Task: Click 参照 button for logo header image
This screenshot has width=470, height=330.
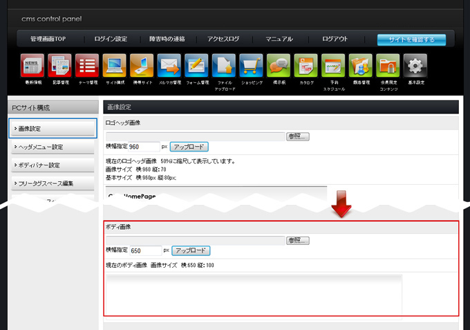Action: [x=298, y=136]
